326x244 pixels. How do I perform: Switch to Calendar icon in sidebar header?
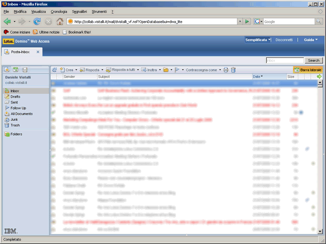16,70
